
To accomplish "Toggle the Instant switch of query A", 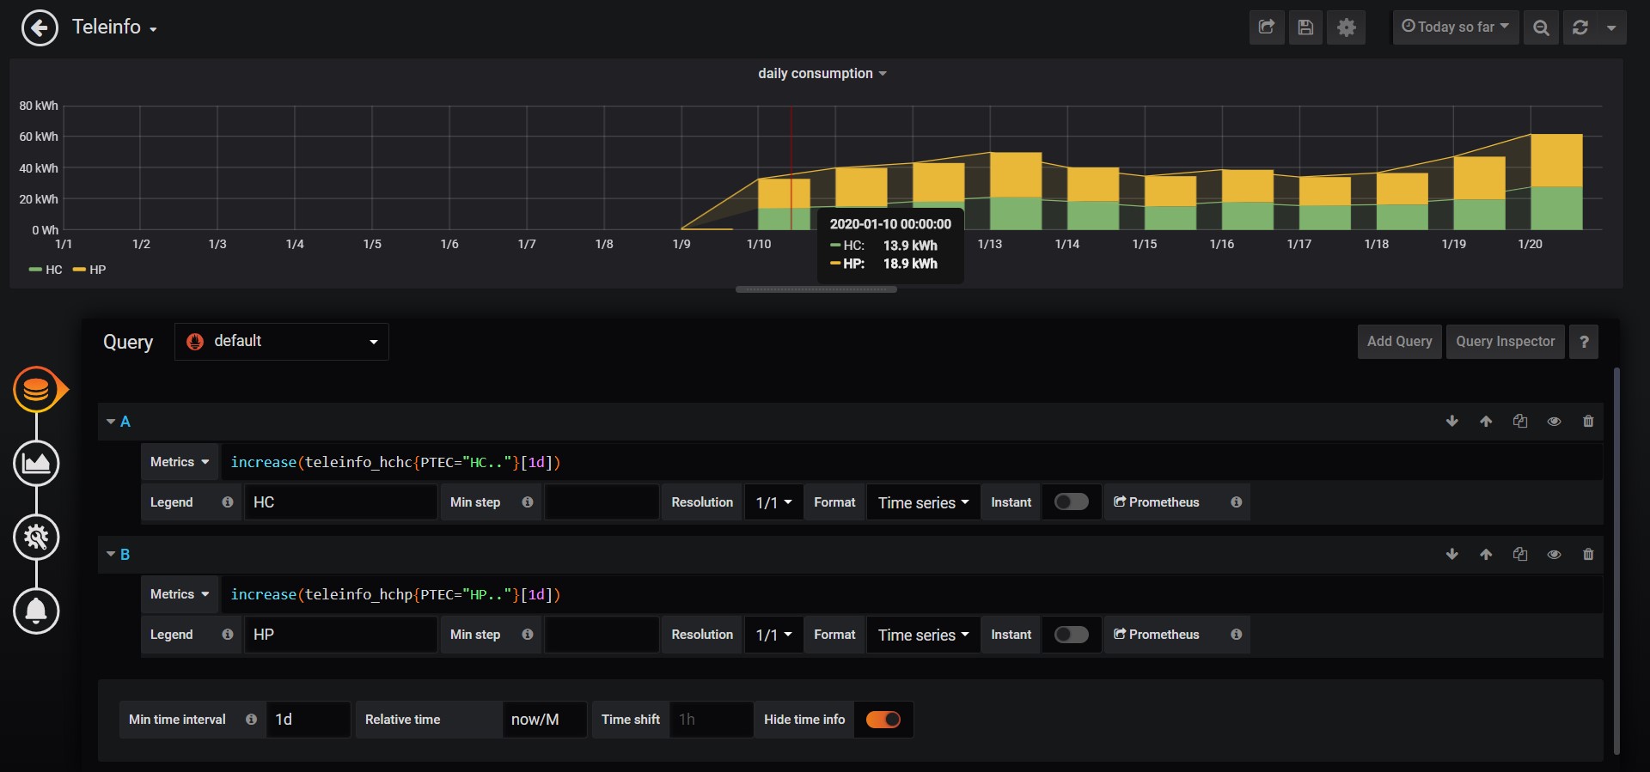I will [x=1072, y=501].
